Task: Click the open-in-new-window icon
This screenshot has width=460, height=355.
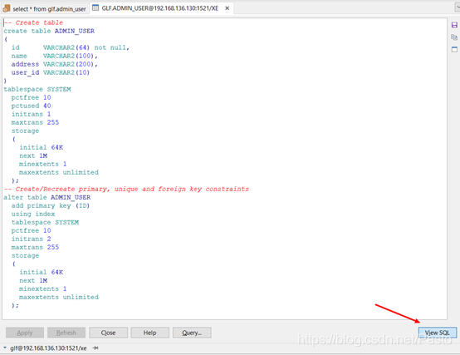Action: pos(454,49)
